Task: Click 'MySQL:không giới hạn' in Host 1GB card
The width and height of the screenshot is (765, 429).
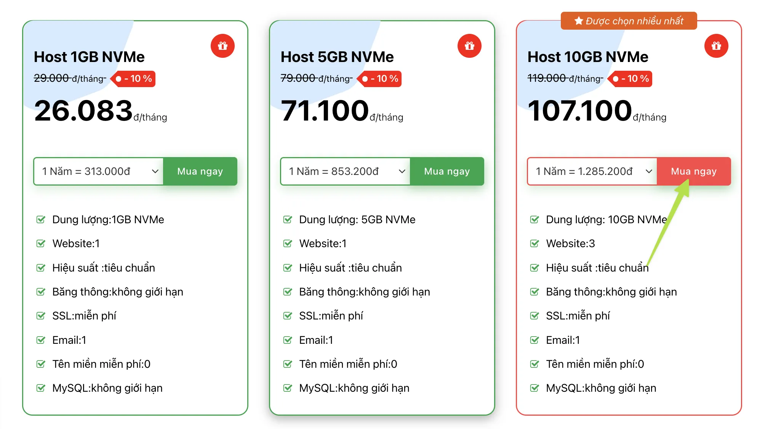Action: point(107,388)
